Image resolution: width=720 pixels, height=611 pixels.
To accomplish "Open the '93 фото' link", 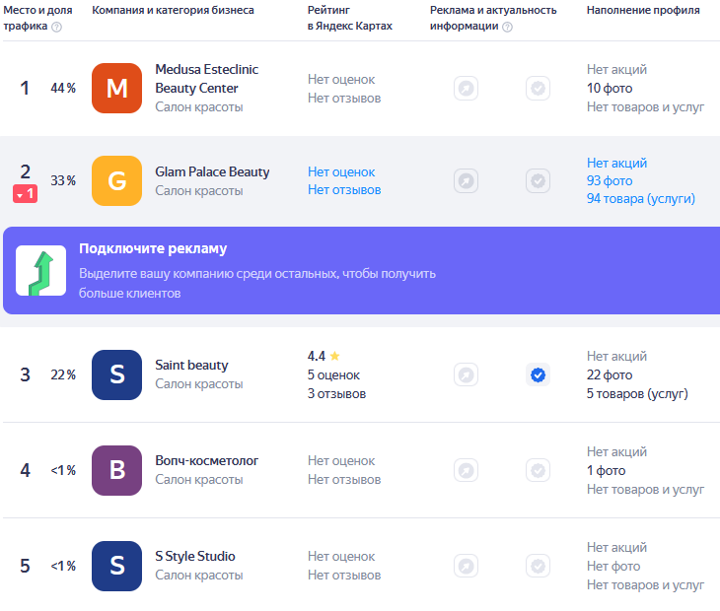I will click(x=610, y=180).
